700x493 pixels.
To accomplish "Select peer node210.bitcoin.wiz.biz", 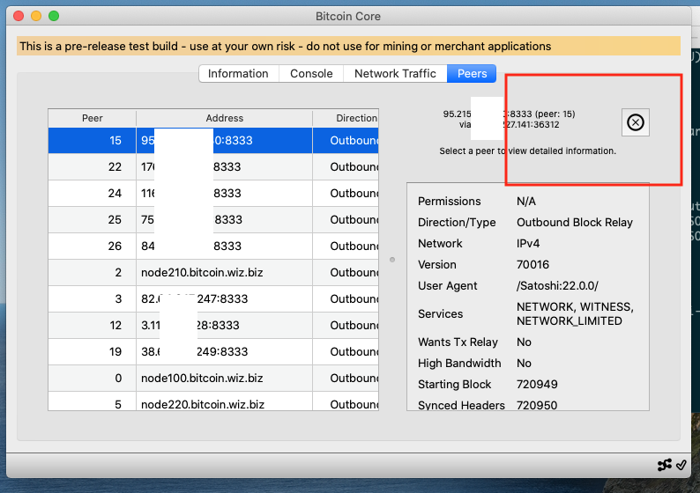I will click(x=213, y=272).
